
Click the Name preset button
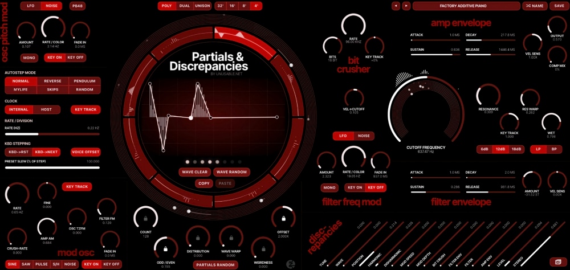pyautogui.click(x=535, y=6)
